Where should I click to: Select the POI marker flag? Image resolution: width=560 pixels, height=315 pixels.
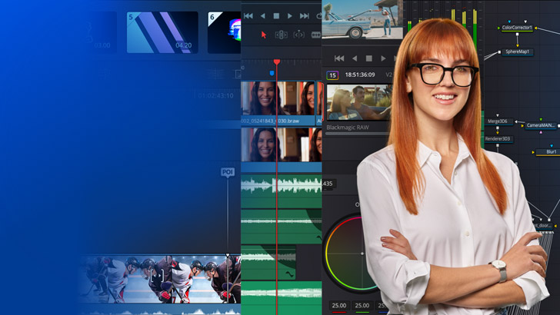228,172
